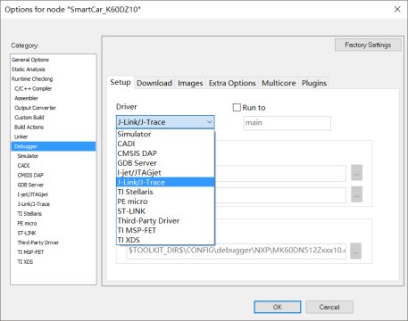Open the Extra Options tab
This screenshot has width=408, height=321.
pyautogui.click(x=232, y=83)
